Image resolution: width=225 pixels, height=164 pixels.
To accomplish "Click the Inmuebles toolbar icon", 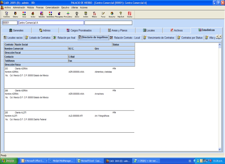I will tap(42, 14).
